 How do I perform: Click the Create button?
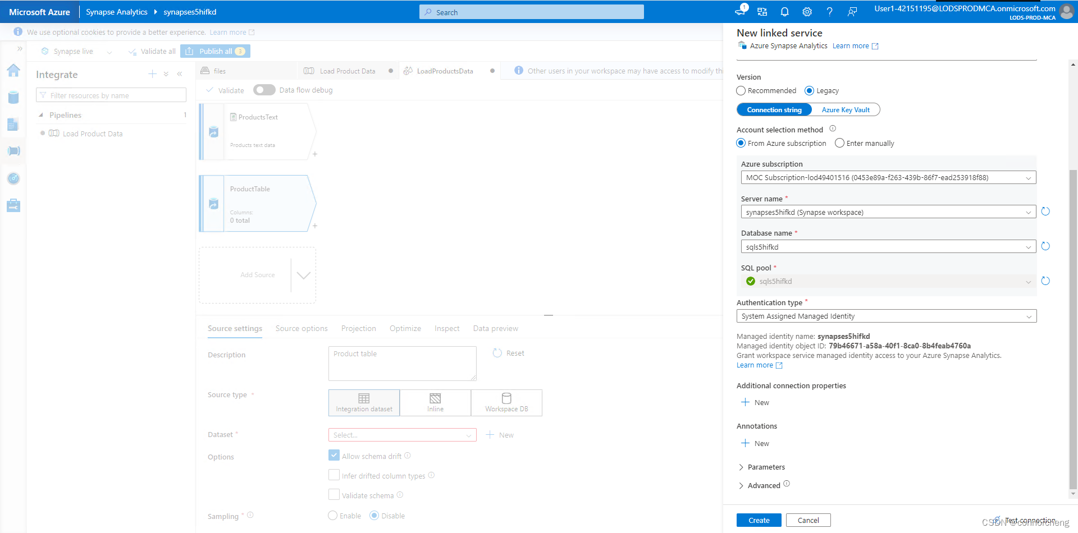(759, 520)
